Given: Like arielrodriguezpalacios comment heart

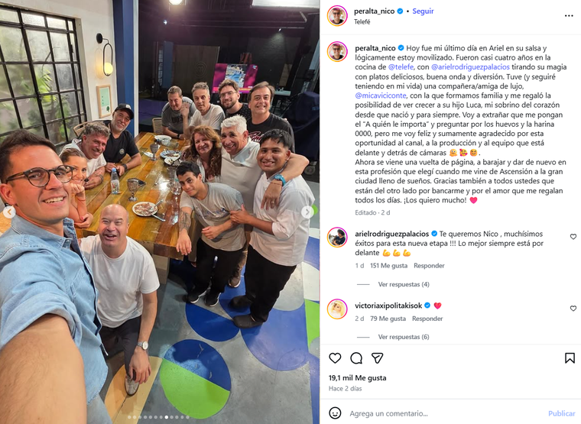Looking at the screenshot, I should tap(573, 237).
